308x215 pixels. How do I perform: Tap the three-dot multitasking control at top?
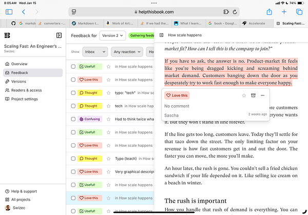click(x=154, y=3)
